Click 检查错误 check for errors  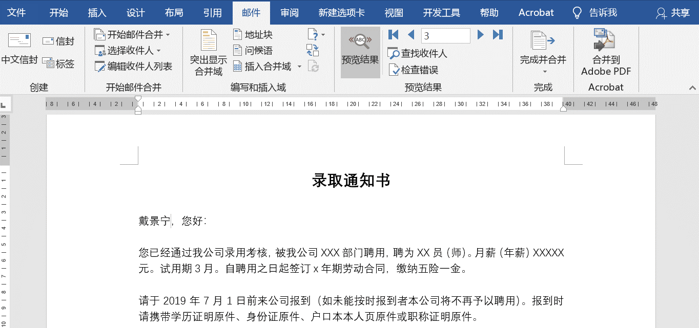pyautogui.click(x=413, y=70)
